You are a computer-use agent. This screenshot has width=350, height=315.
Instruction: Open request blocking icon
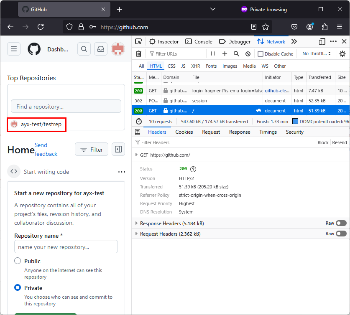[x=248, y=54]
